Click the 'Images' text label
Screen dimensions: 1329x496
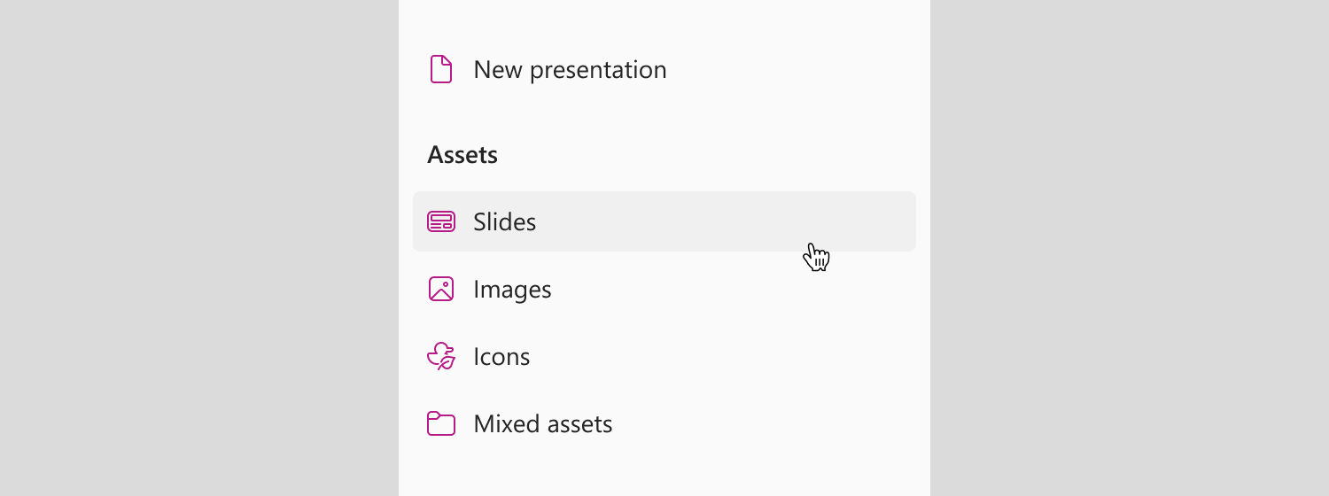click(x=512, y=290)
